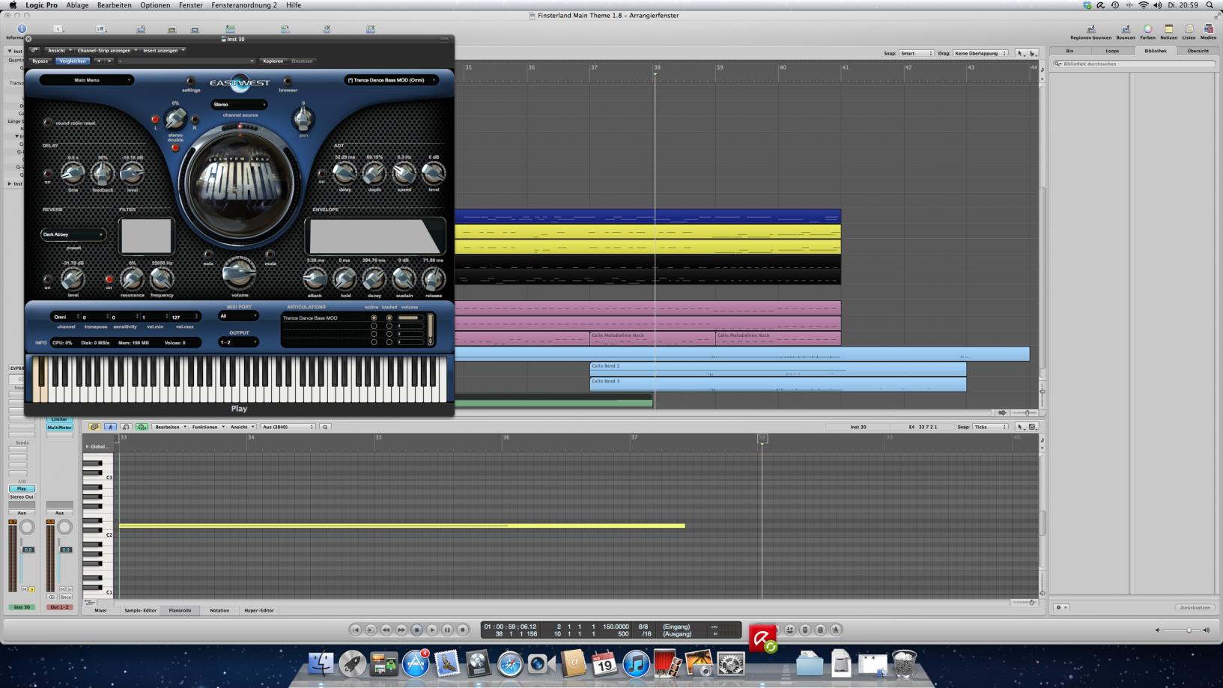
Task: Toggle the round robin reset button
Action: pos(48,122)
